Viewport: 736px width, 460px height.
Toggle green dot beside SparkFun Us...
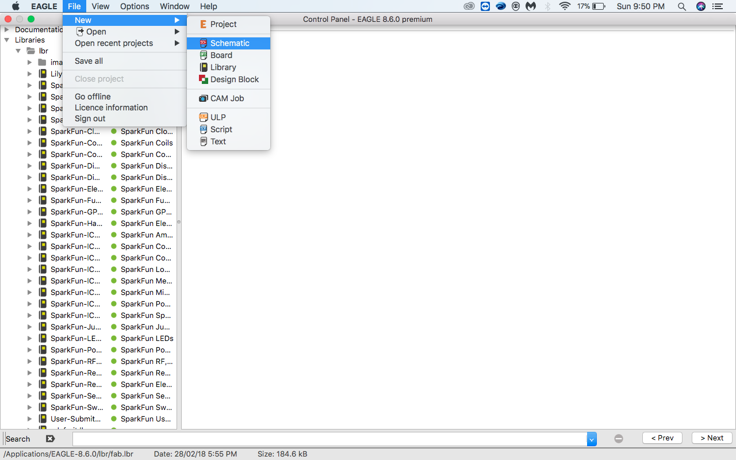tap(114, 419)
